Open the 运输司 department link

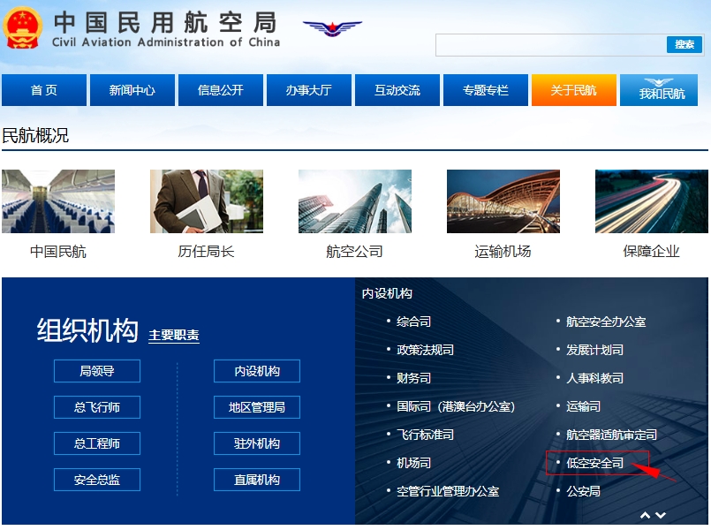pos(583,406)
